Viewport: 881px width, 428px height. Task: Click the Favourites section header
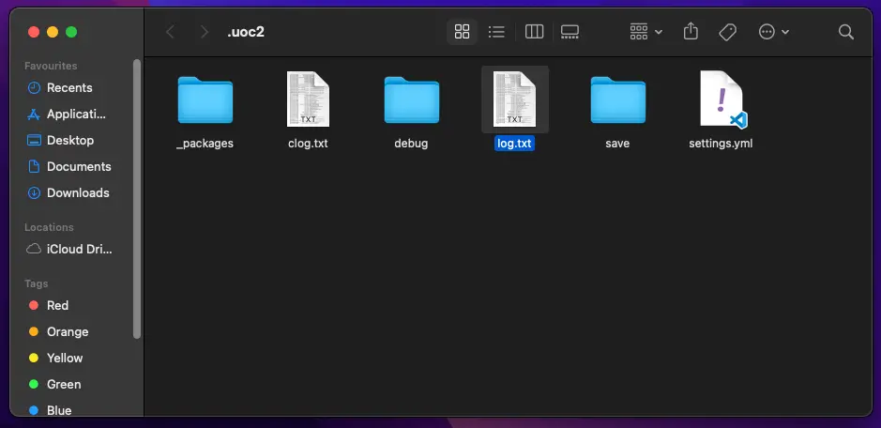coord(51,66)
